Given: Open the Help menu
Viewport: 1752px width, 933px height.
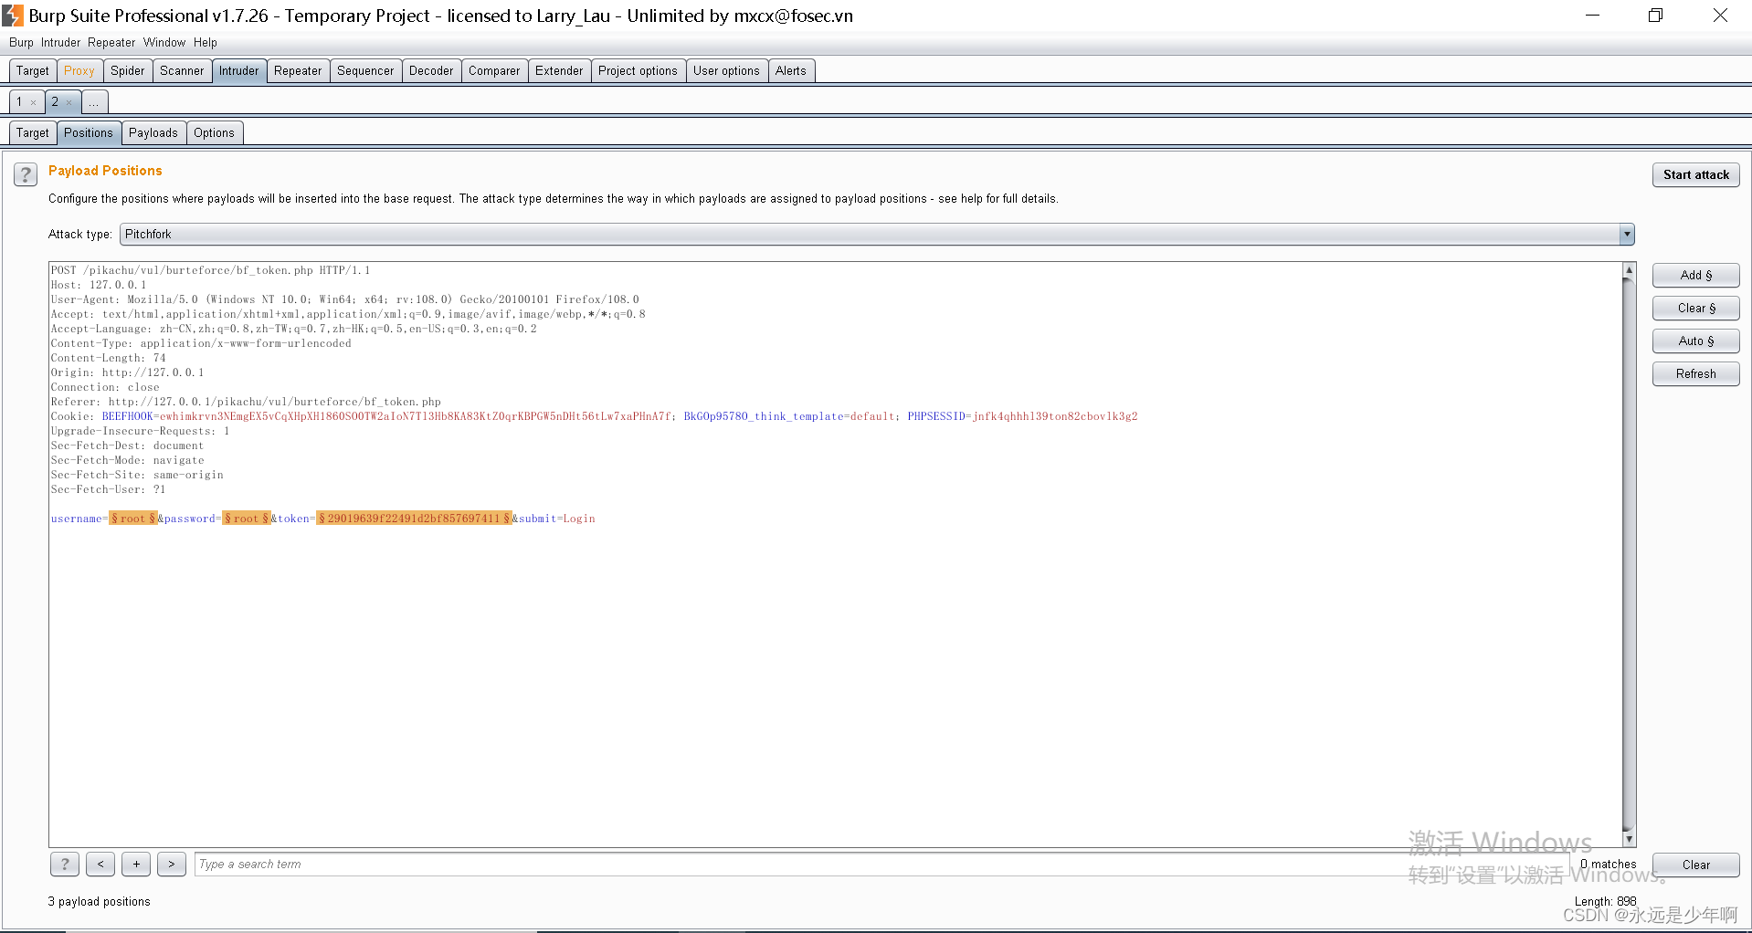Looking at the screenshot, I should (206, 43).
